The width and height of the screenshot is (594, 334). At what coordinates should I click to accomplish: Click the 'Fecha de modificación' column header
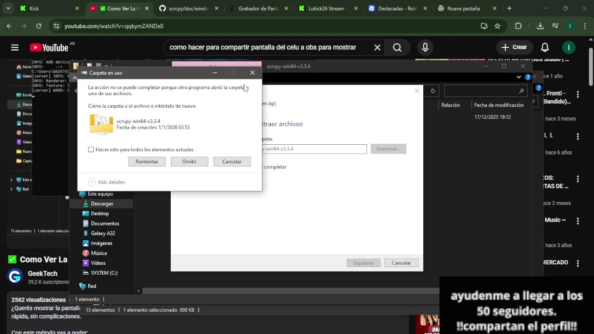pyautogui.click(x=499, y=105)
